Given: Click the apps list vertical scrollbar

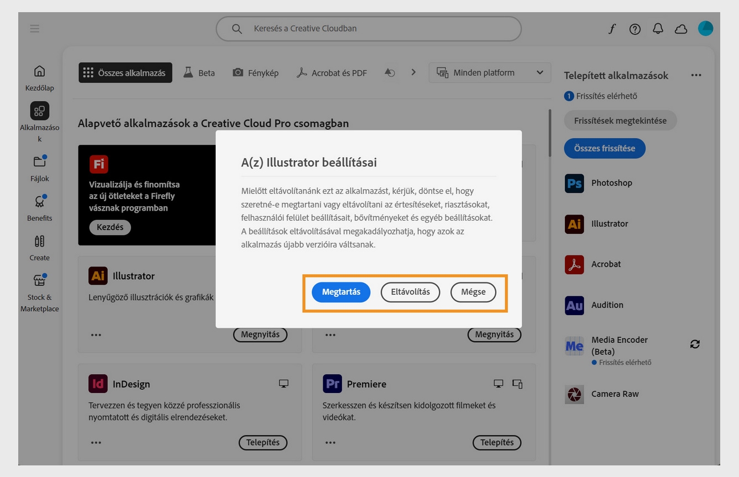Looking at the screenshot, I should coord(549,133).
